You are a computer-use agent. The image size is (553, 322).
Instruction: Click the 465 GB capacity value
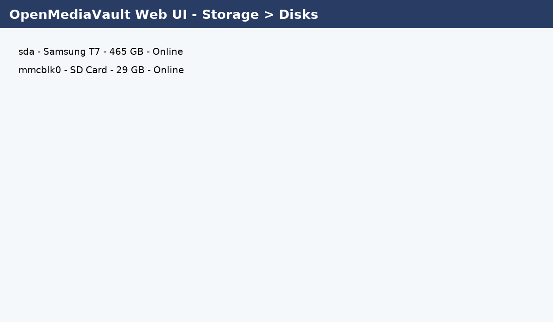126,52
